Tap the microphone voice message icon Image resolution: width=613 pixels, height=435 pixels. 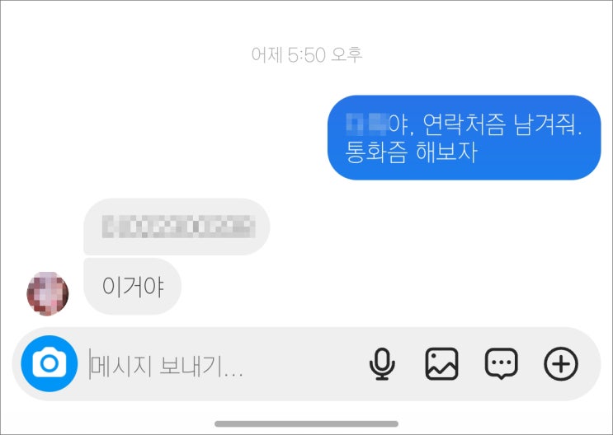tap(382, 364)
